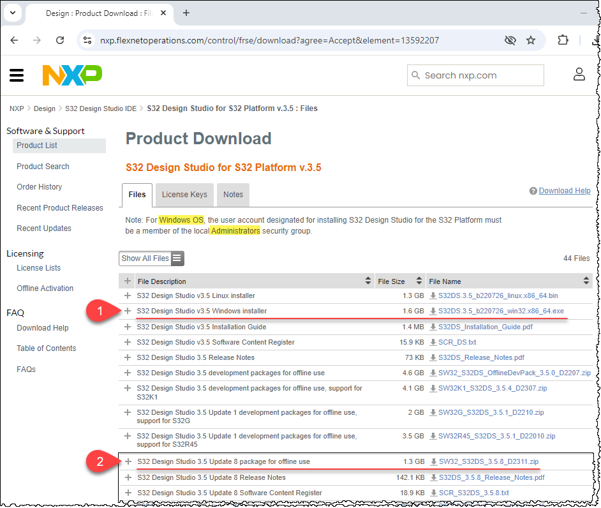Click download icon for SW32G_S32DS_3.5.1_D2210.zip
This screenshot has height=508, width=601.
[x=433, y=412]
